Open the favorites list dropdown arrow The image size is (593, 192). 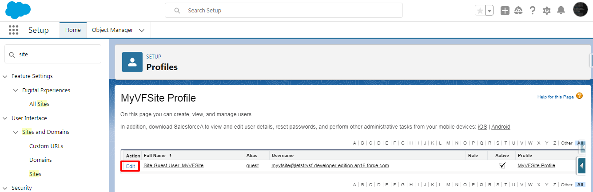(490, 11)
